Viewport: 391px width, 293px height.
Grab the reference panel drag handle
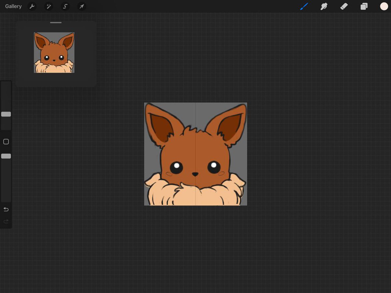pyautogui.click(x=55, y=22)
